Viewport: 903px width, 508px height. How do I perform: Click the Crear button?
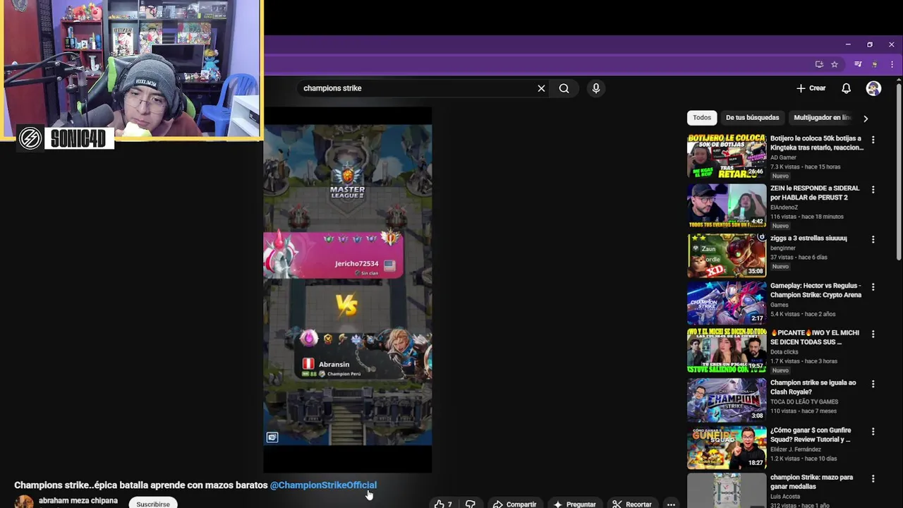coord(811,88)
